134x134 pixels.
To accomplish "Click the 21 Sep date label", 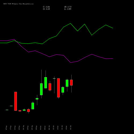I will [x=15, y=128].
